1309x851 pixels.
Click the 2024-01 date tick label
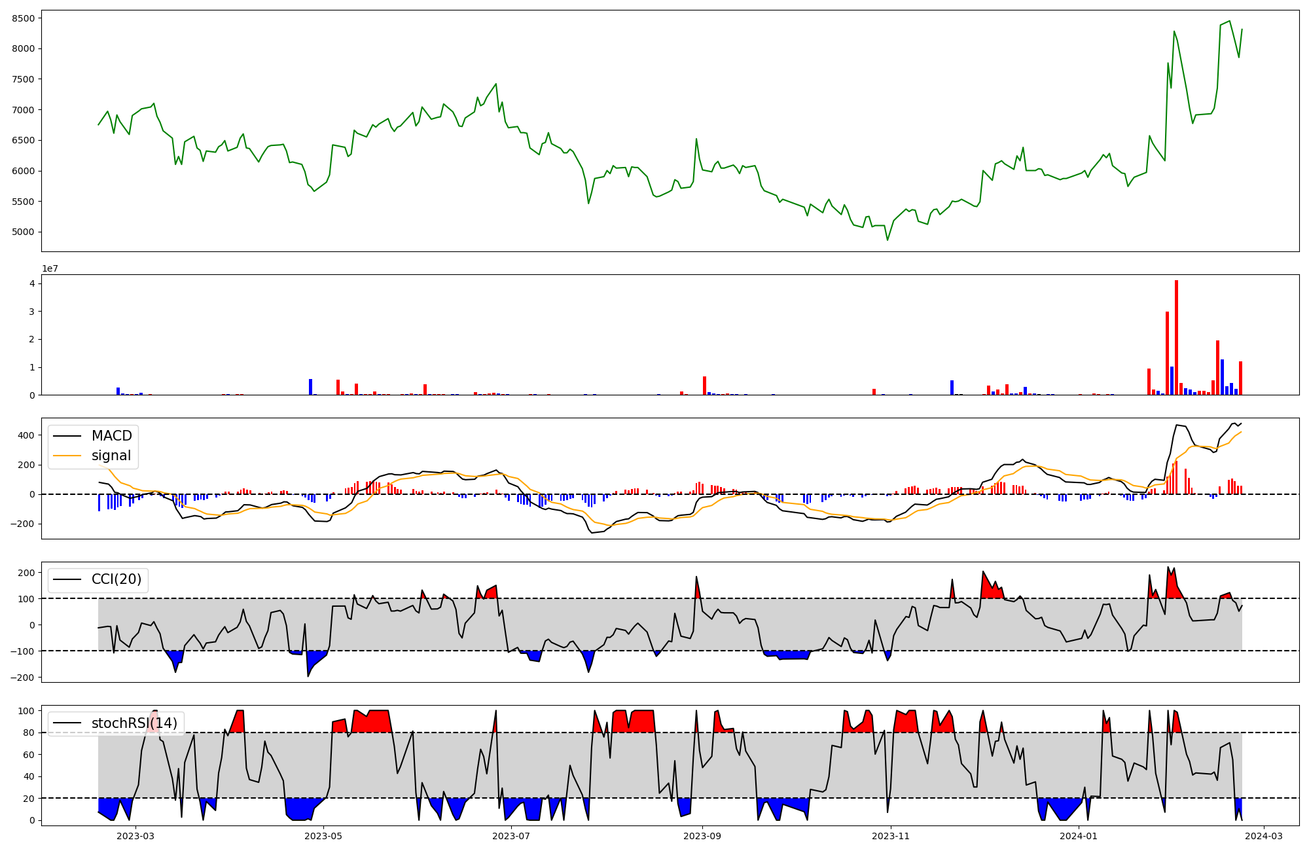click(1078, 836)
